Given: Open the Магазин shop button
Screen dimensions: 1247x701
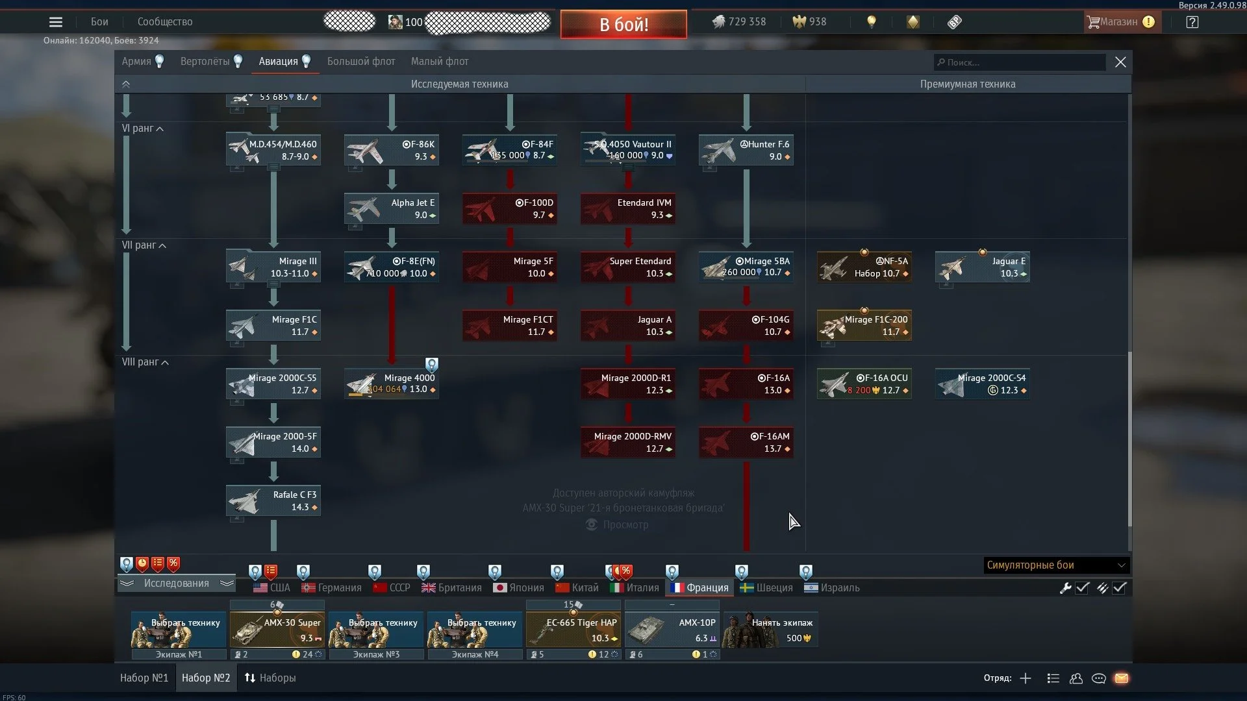Looking at the screenshot, I should tap(1120, 22).
